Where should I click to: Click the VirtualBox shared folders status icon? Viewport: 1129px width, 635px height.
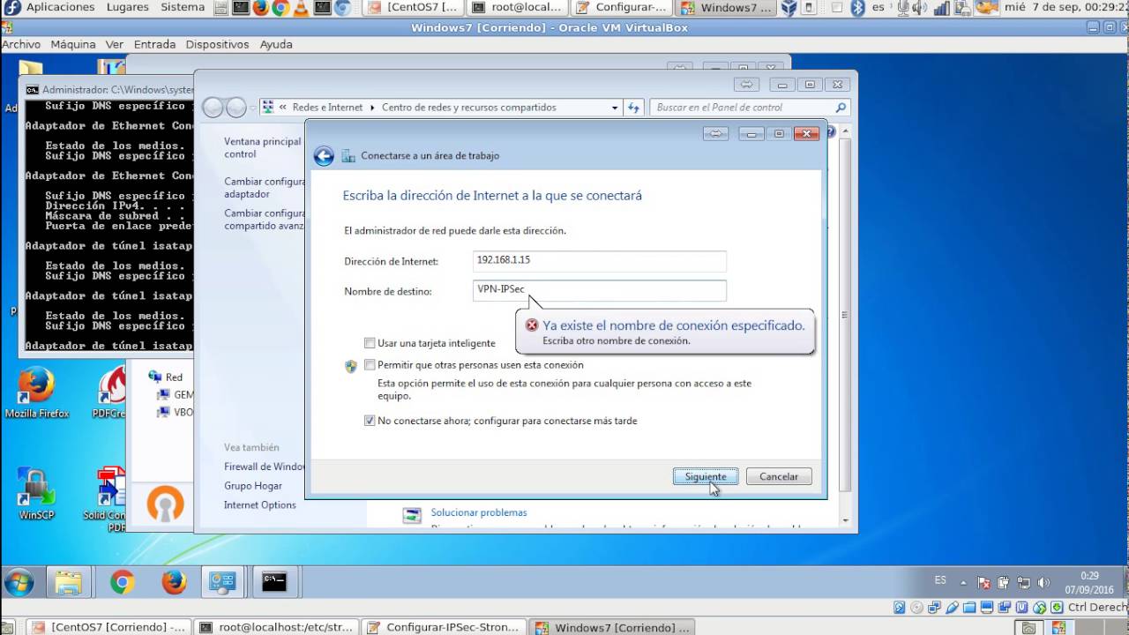(x=969, y=607)
